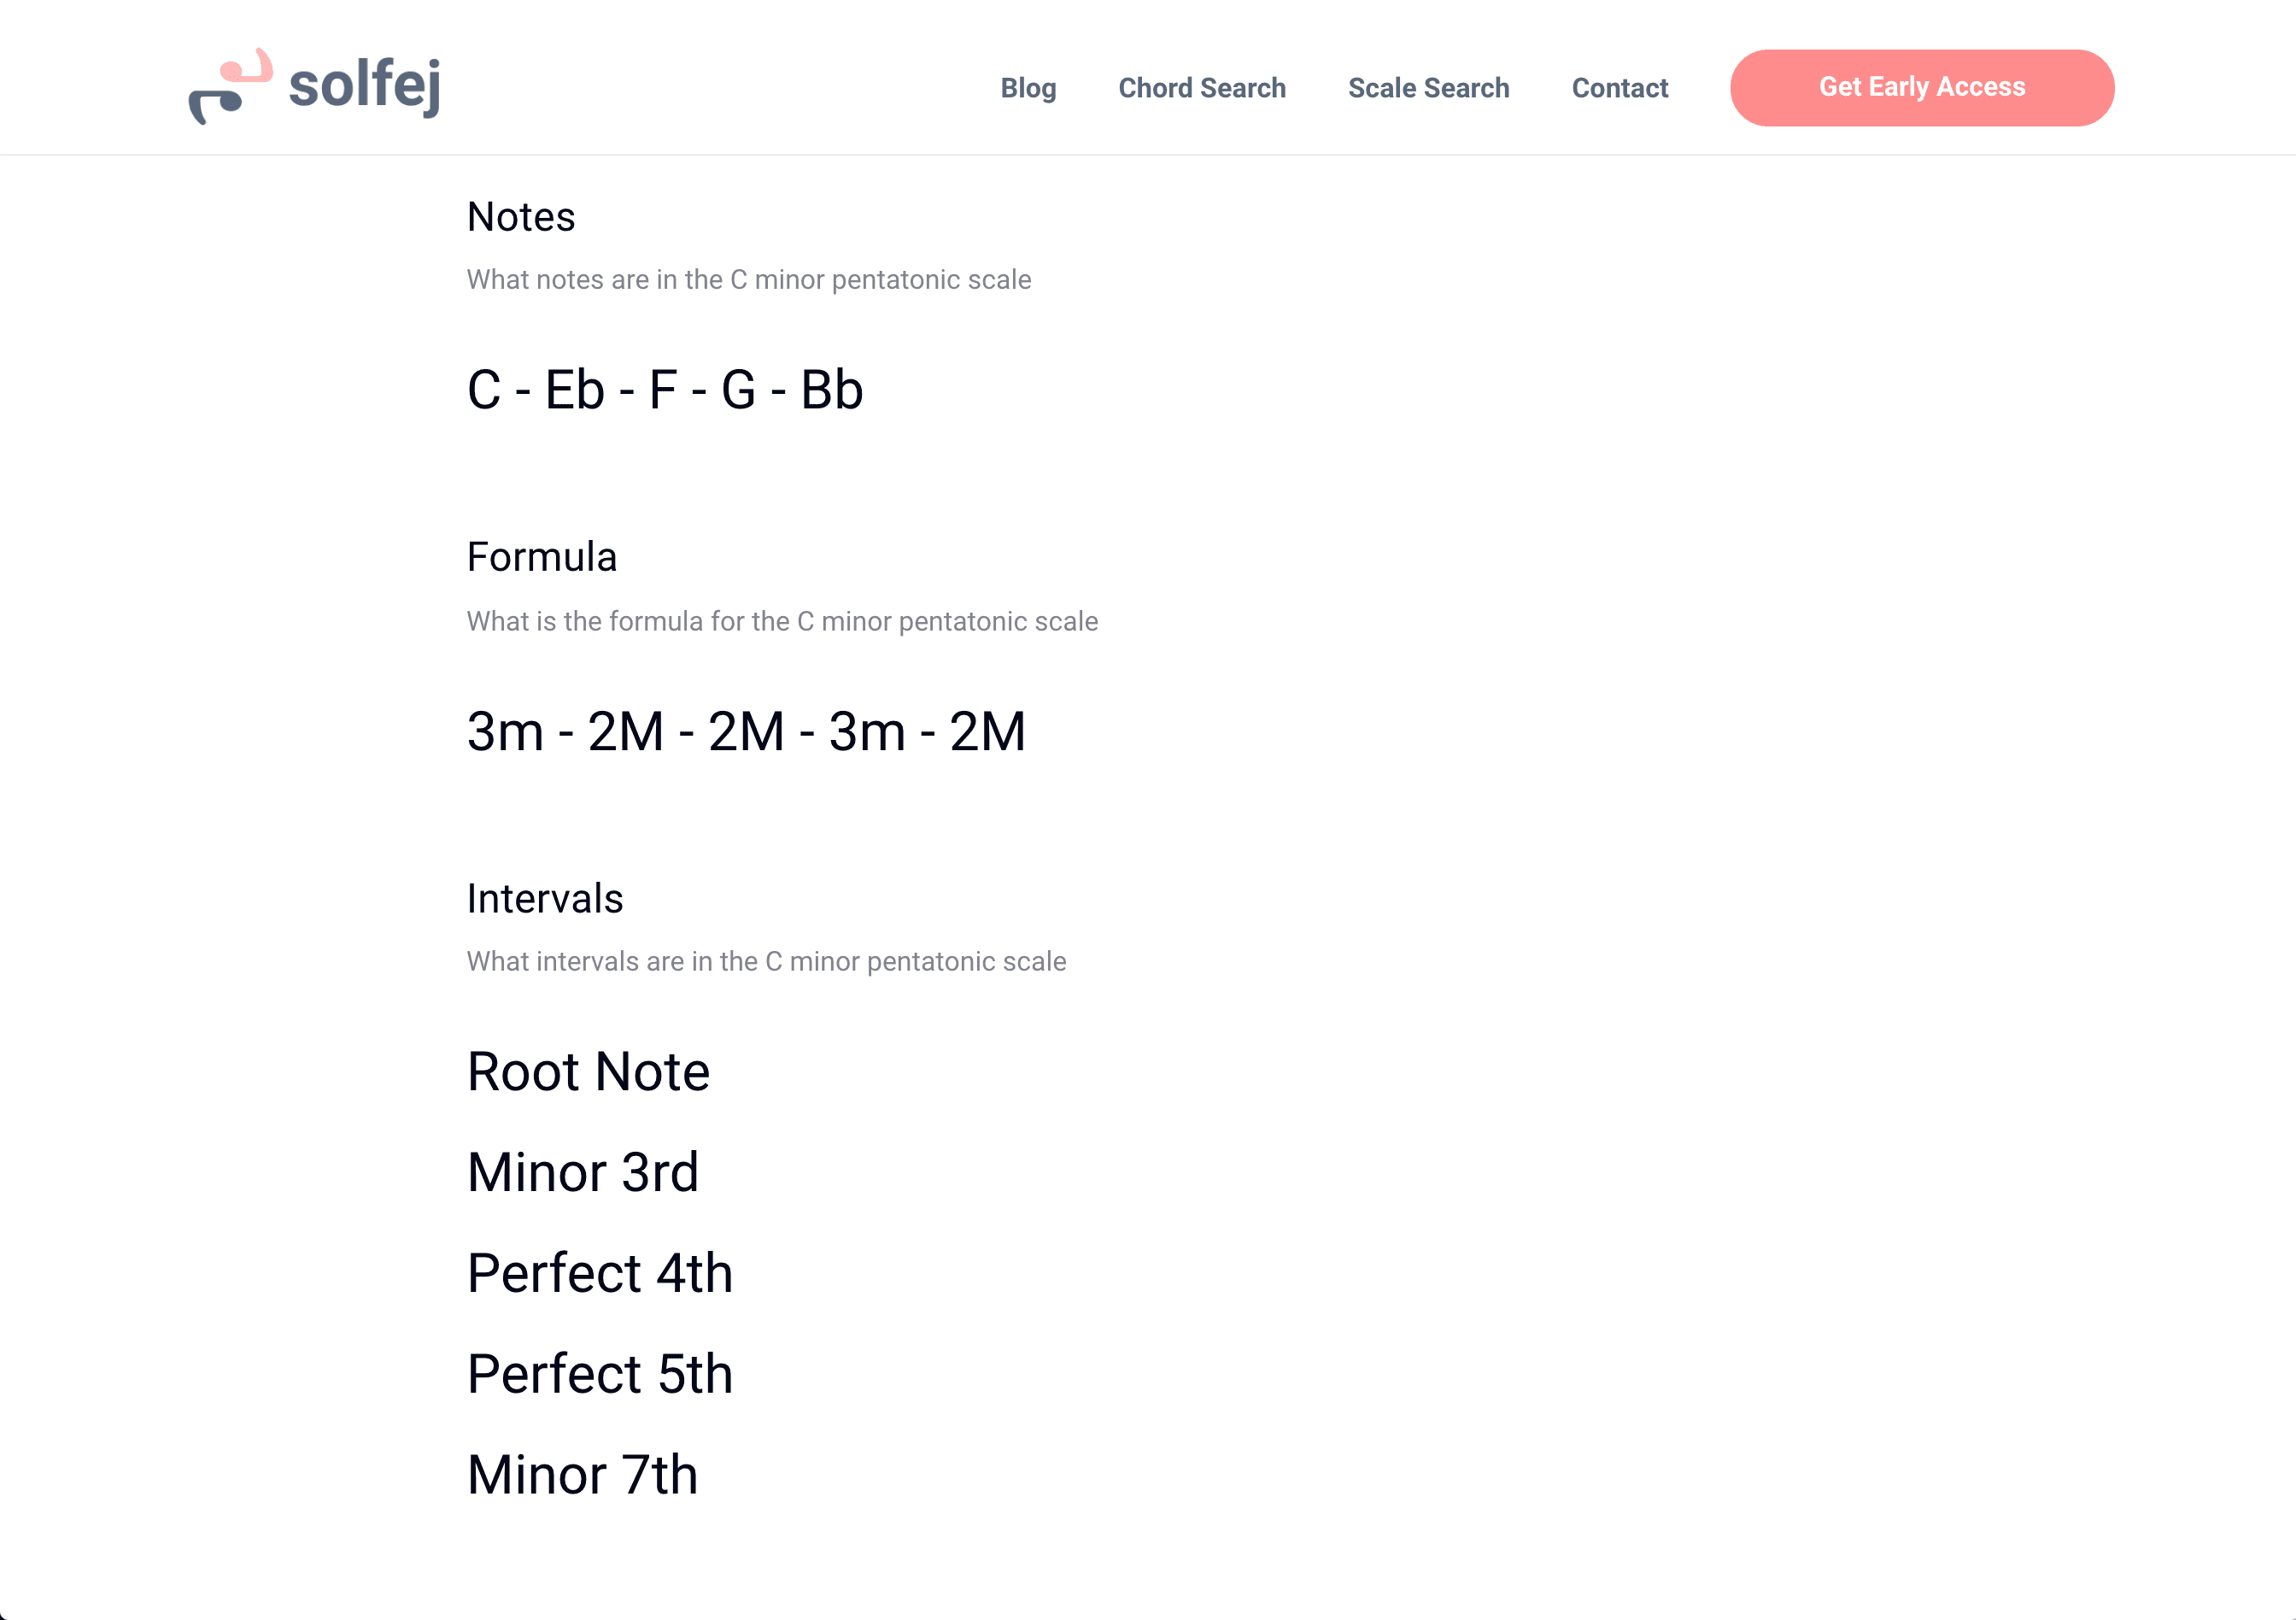Click the 'What notes are in' subtitle
2296x1620 pixels.
click(748, 280)
